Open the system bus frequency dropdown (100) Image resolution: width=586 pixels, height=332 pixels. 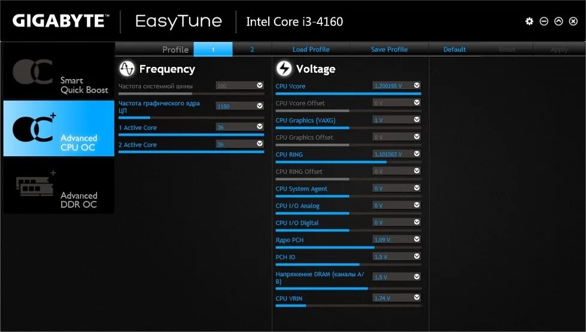(x=260, y=86)
